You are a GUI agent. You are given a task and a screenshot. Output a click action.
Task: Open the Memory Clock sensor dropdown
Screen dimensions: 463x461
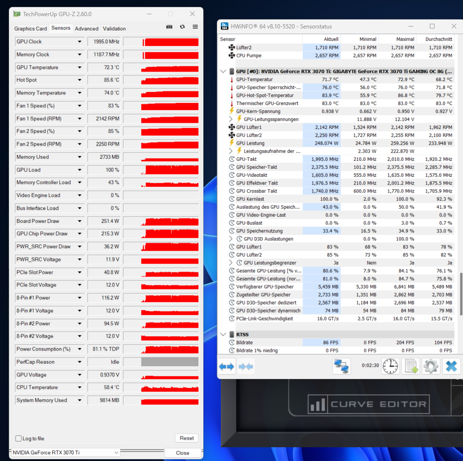[x=80, y=55]
